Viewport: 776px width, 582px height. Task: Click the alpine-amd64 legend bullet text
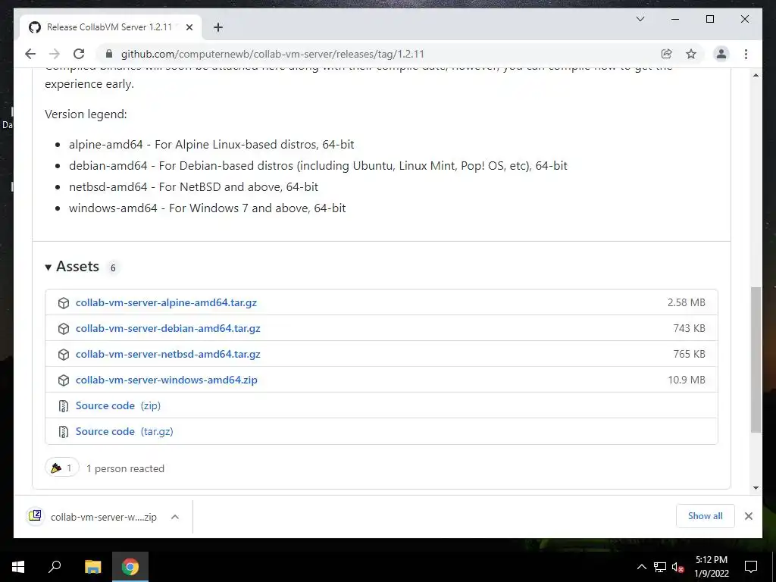pos(211,145)
